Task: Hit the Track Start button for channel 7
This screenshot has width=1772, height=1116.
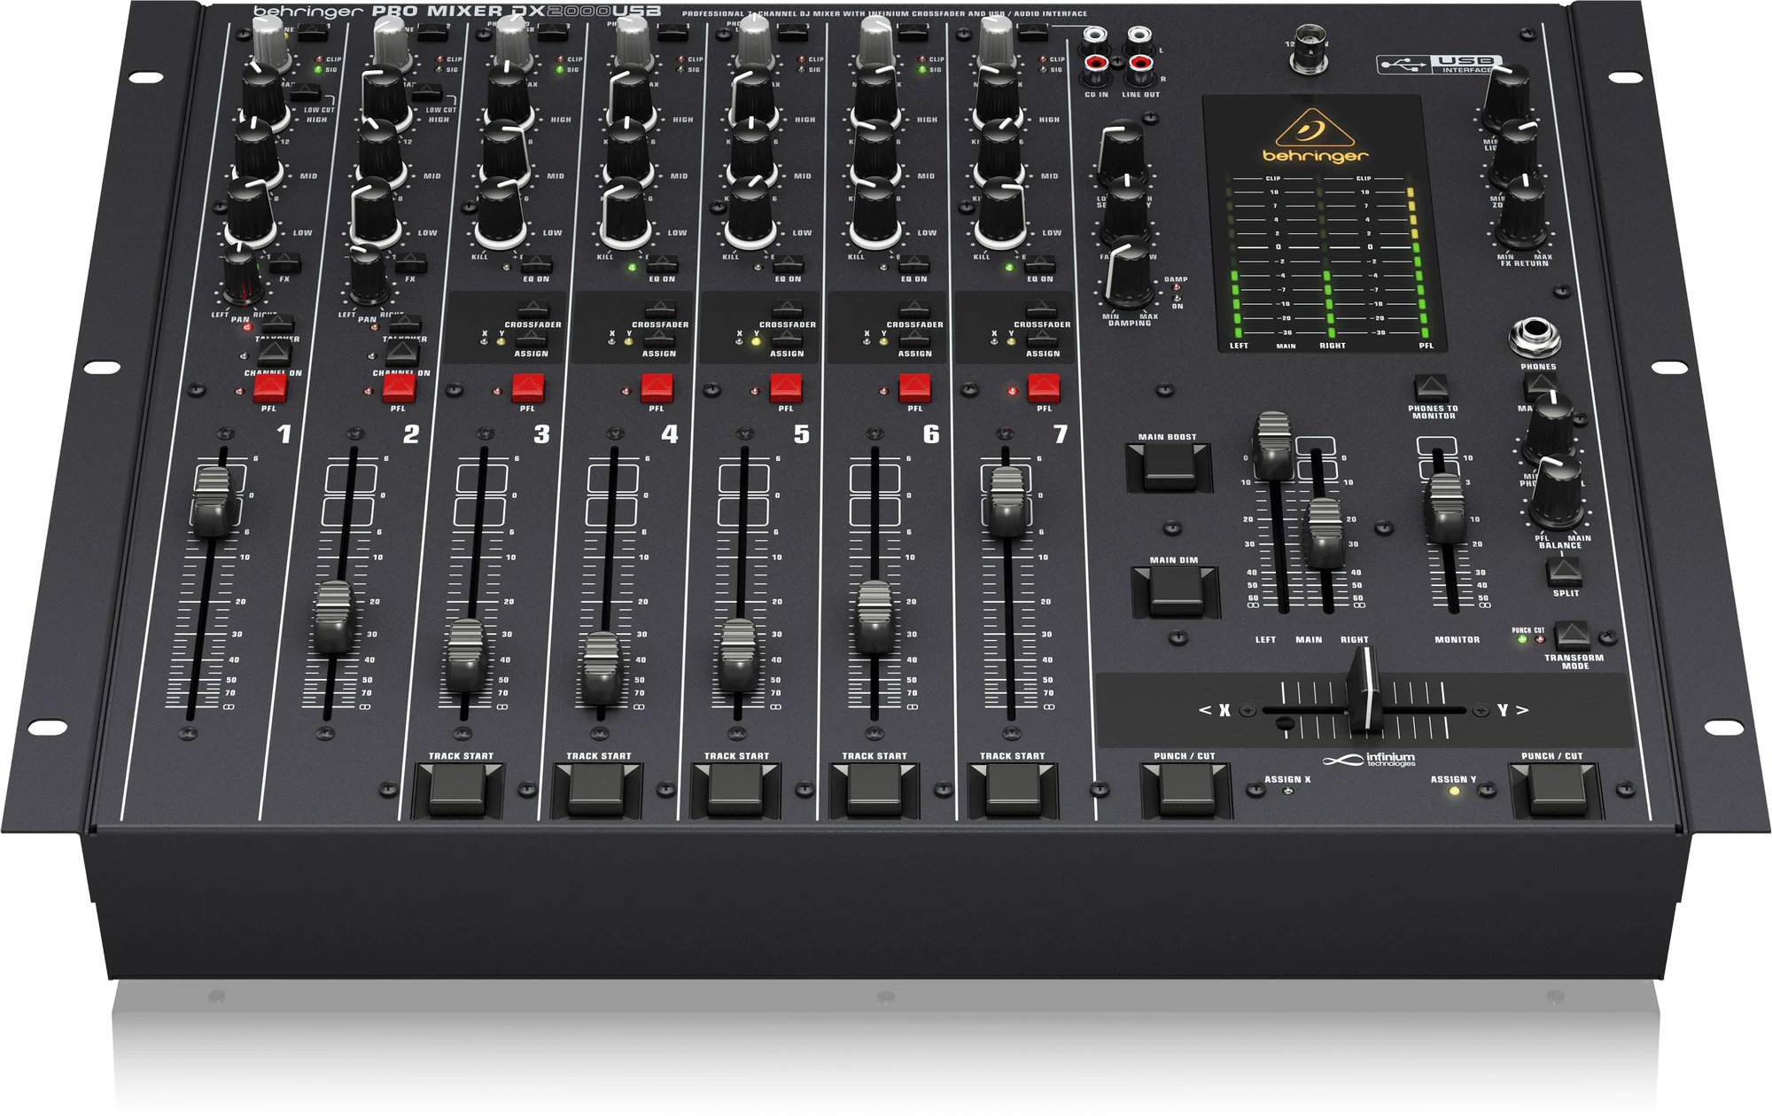Action: click(x=1013, y=790)
